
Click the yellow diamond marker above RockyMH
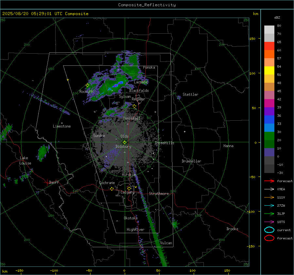87,85
